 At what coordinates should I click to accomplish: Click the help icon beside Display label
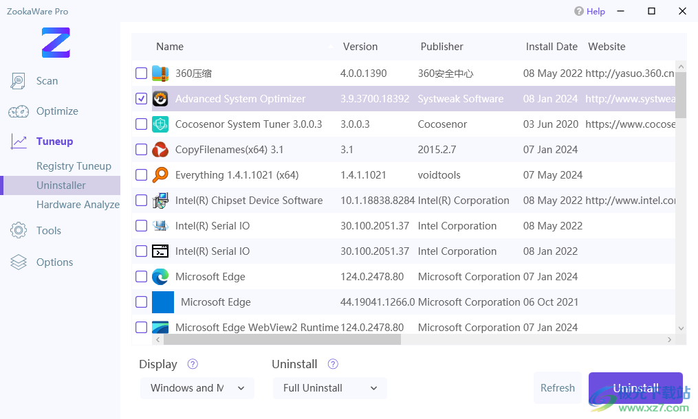click(193, 364)
